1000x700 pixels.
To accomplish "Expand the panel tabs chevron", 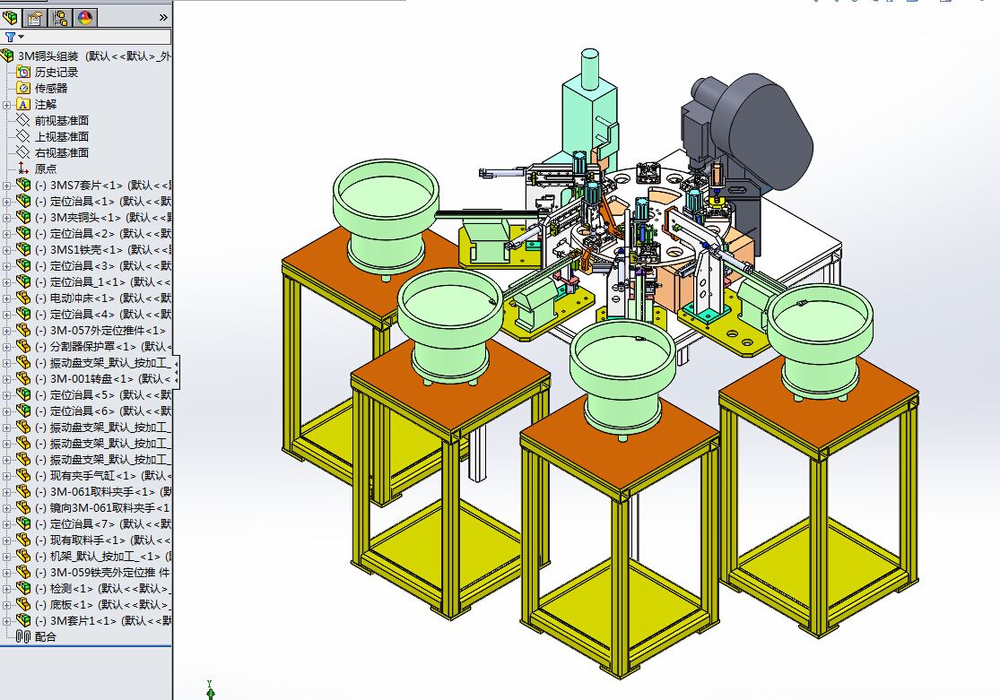I will 163,16.
